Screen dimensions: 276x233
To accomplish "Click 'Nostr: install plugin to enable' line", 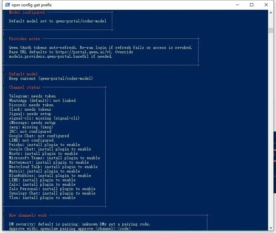I will [43, 154].
